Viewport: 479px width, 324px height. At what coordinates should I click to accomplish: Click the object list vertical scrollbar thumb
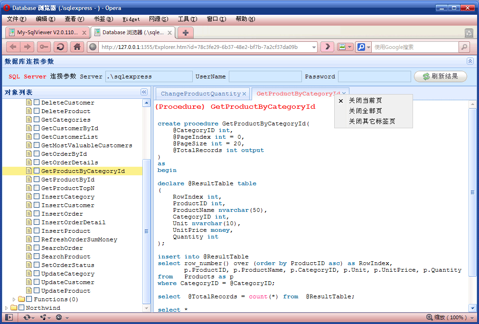[146, 232]
